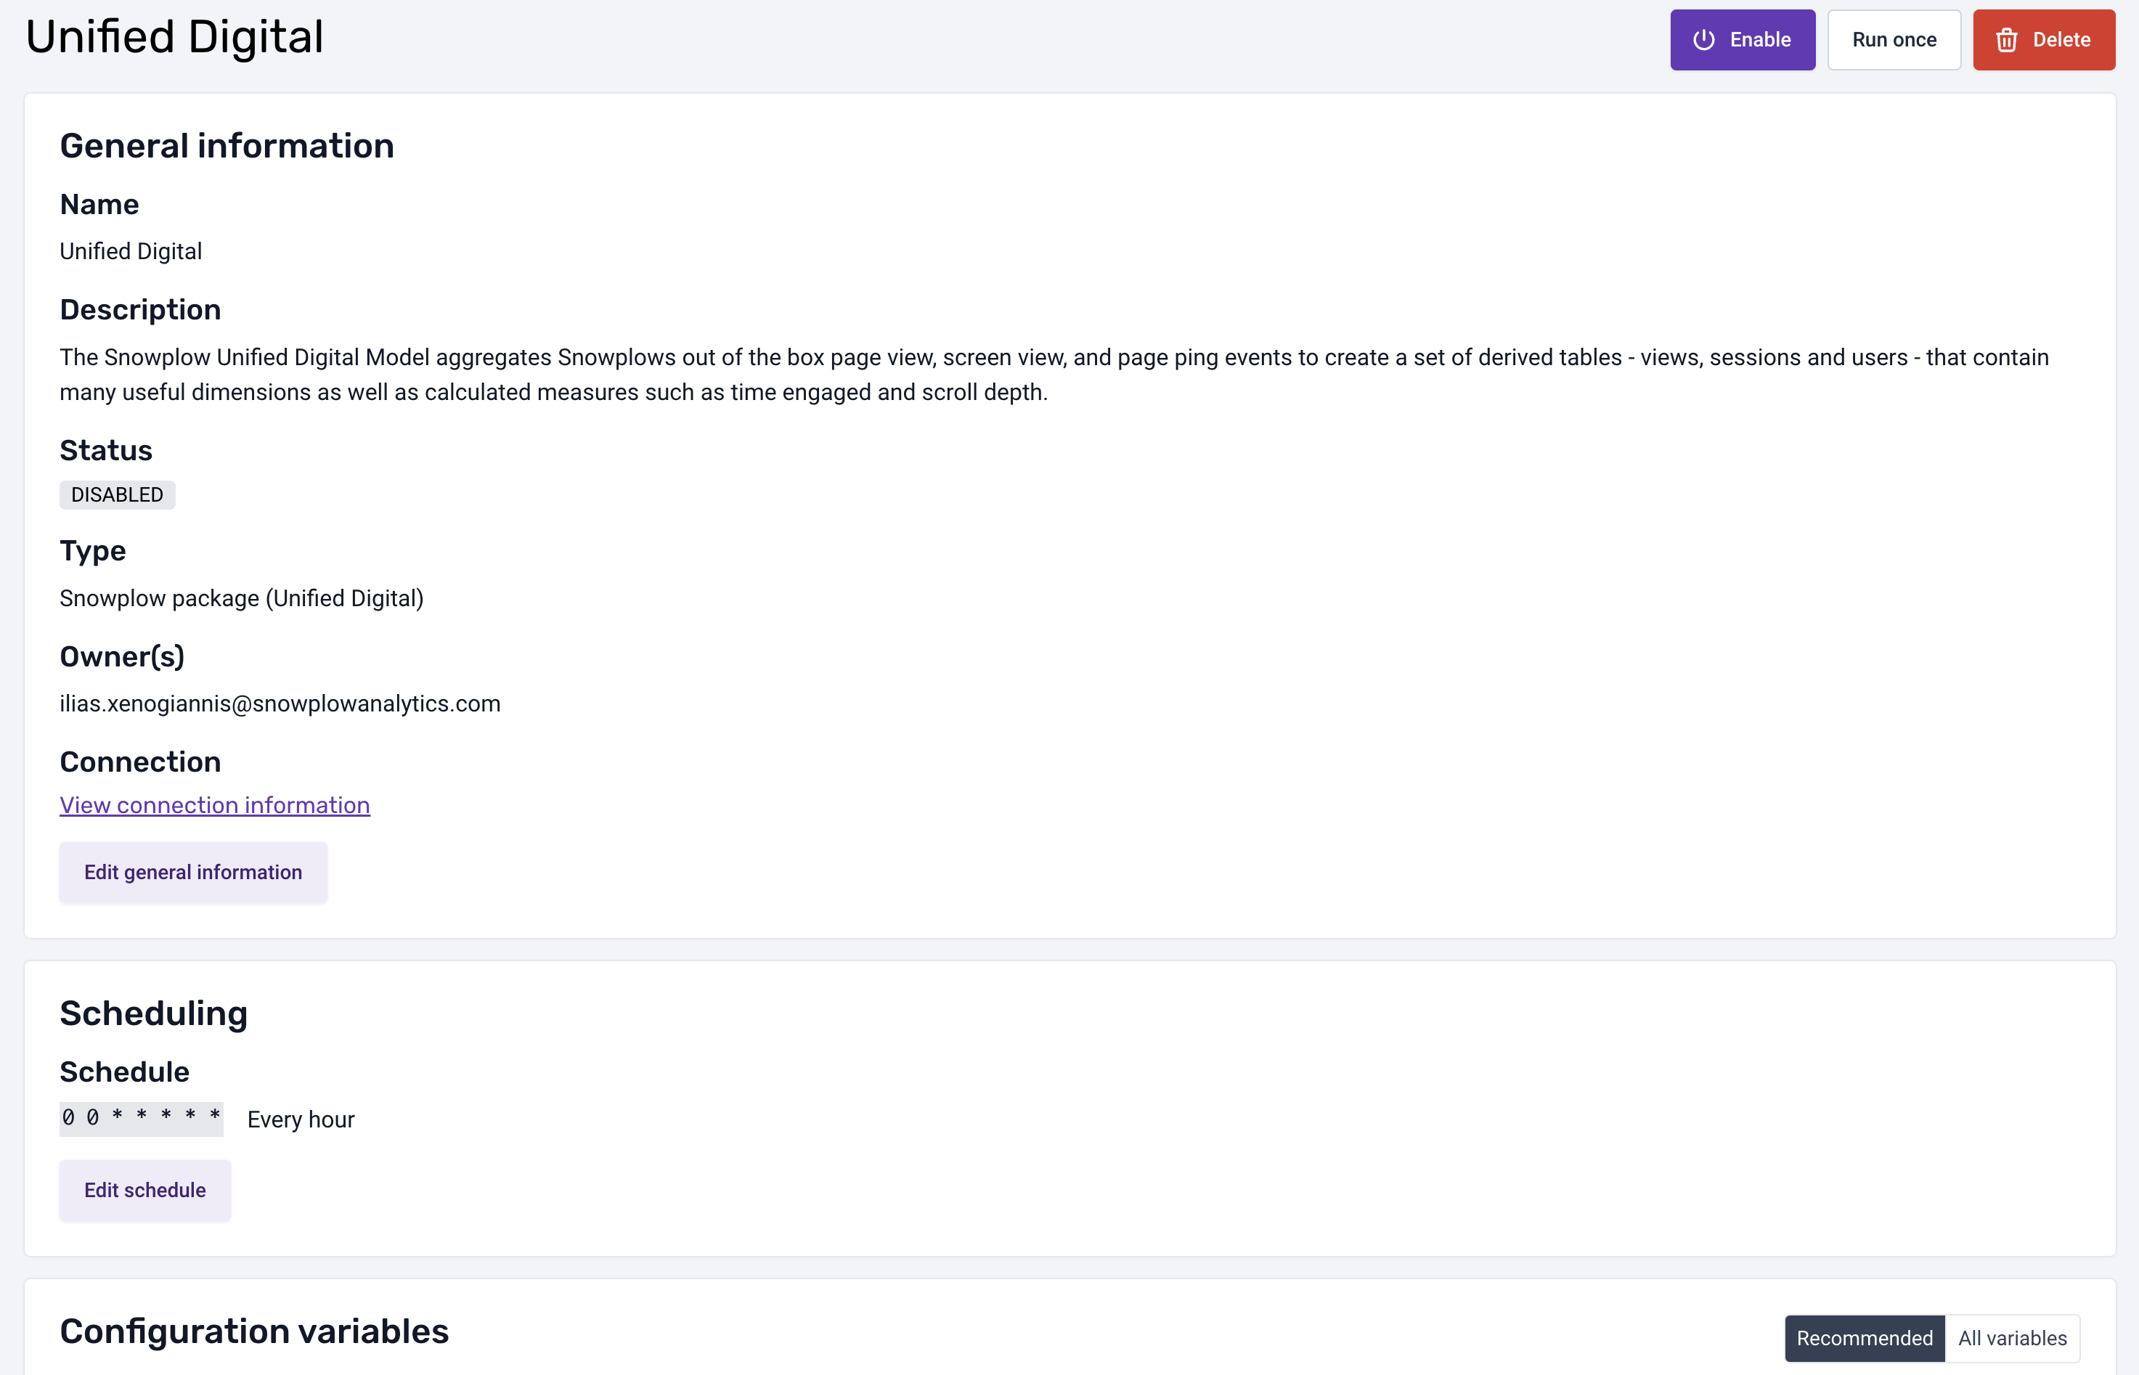Switch to Recommended variables view
Viewport: 2139px width, 1375px height.
[1864, 1337]
